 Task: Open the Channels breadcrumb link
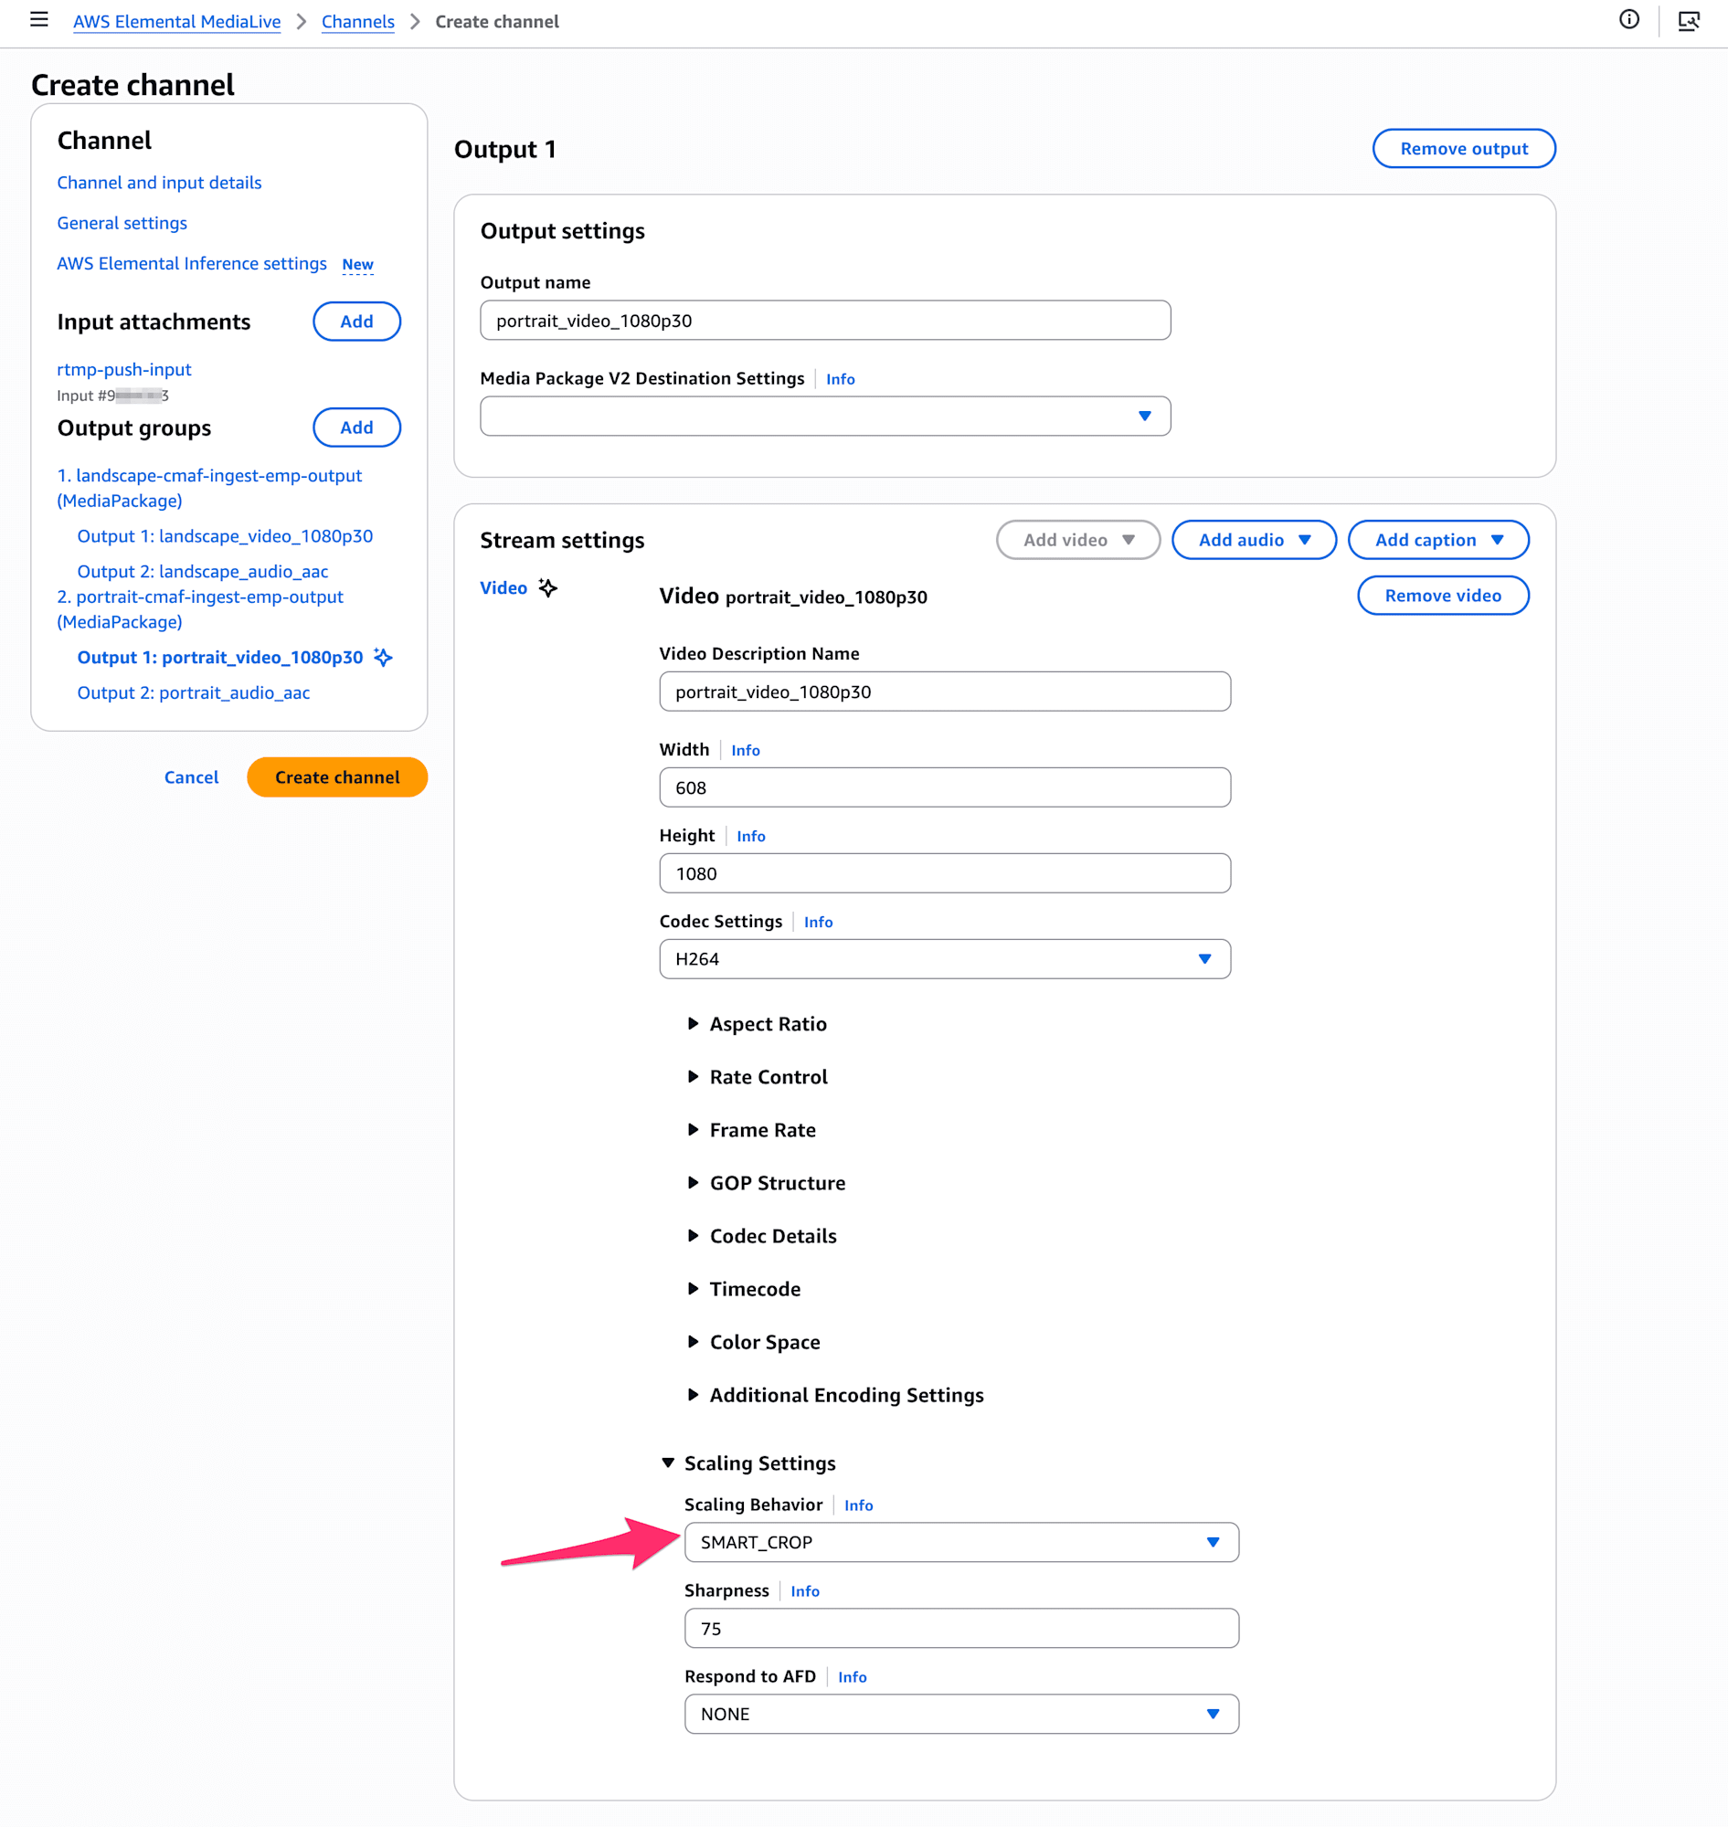[357, 21]
